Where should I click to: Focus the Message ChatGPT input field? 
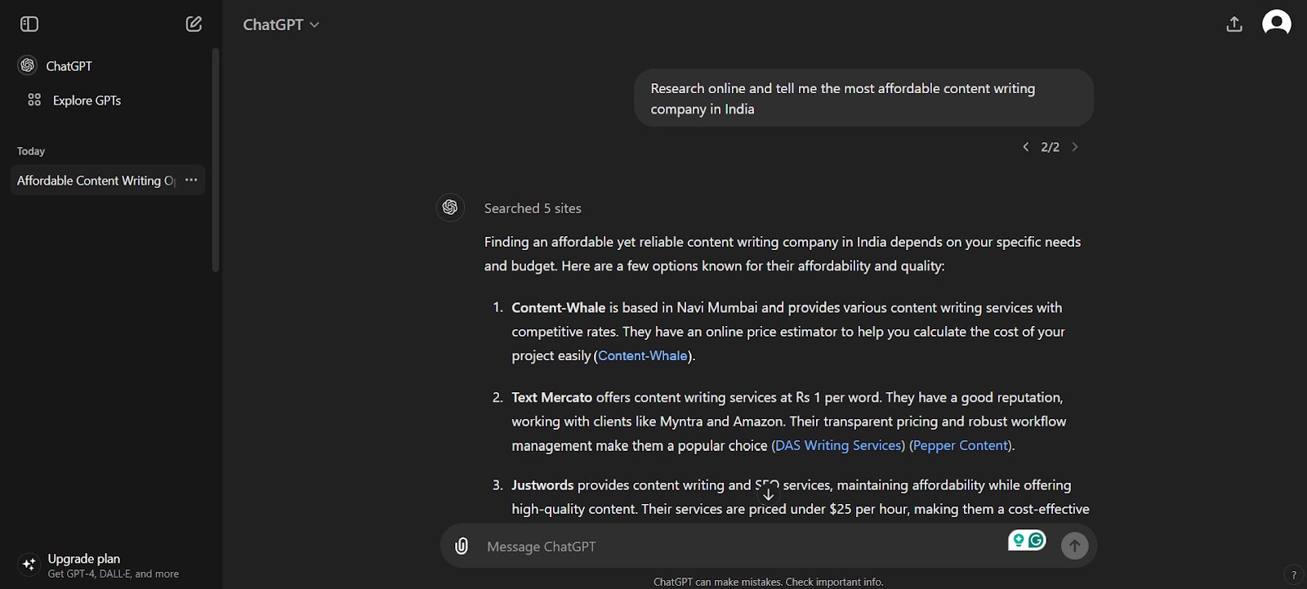[739, 547]
